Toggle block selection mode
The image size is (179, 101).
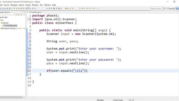click(33, 8)
